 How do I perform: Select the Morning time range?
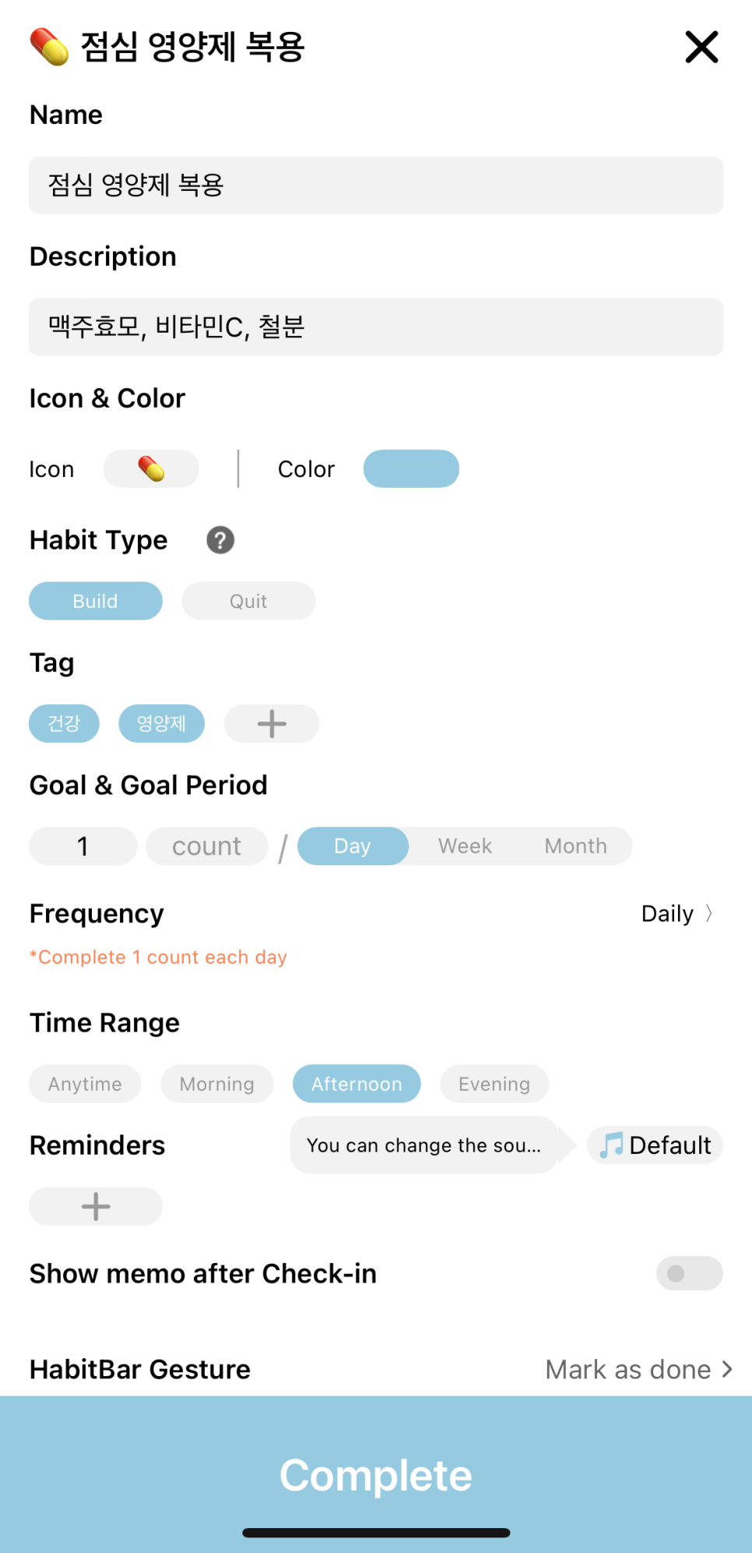[217, 1084]
